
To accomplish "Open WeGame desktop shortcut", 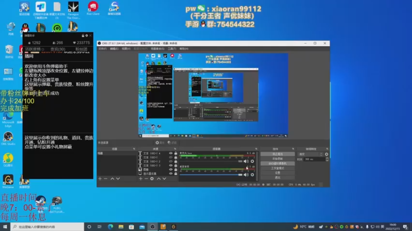I will [8, 182].
